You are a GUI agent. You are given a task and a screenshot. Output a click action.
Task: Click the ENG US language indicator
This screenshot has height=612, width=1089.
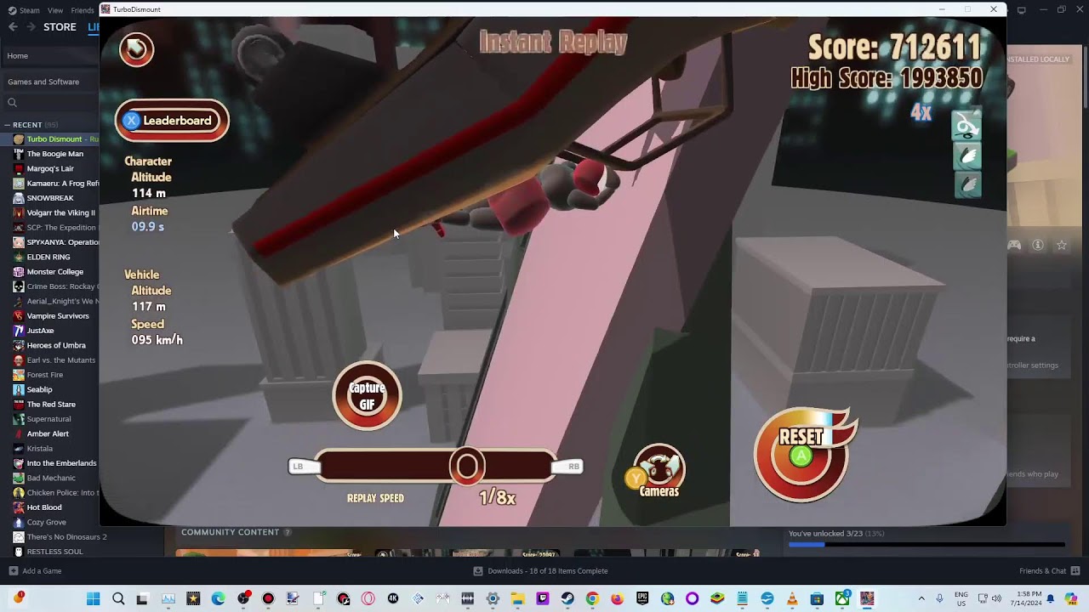pos(961,598)
